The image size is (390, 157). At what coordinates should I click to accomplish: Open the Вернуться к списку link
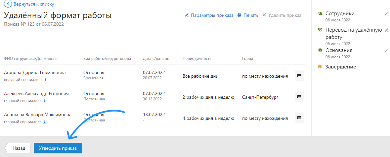tap(34, 4)
